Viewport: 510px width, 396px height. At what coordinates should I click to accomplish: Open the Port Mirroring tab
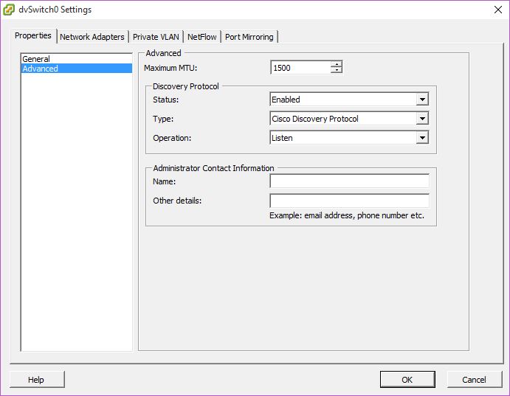249,37
